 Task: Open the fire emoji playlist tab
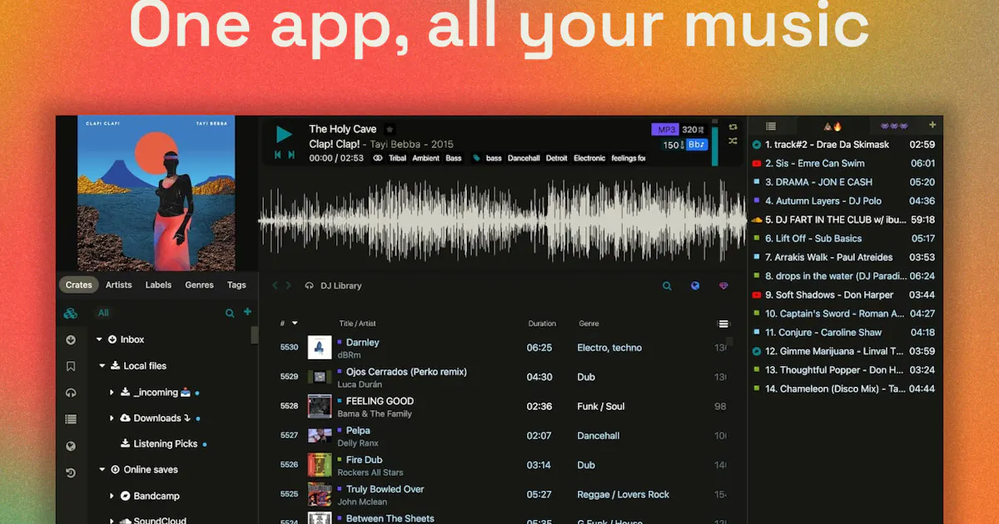tap(833, 126)
